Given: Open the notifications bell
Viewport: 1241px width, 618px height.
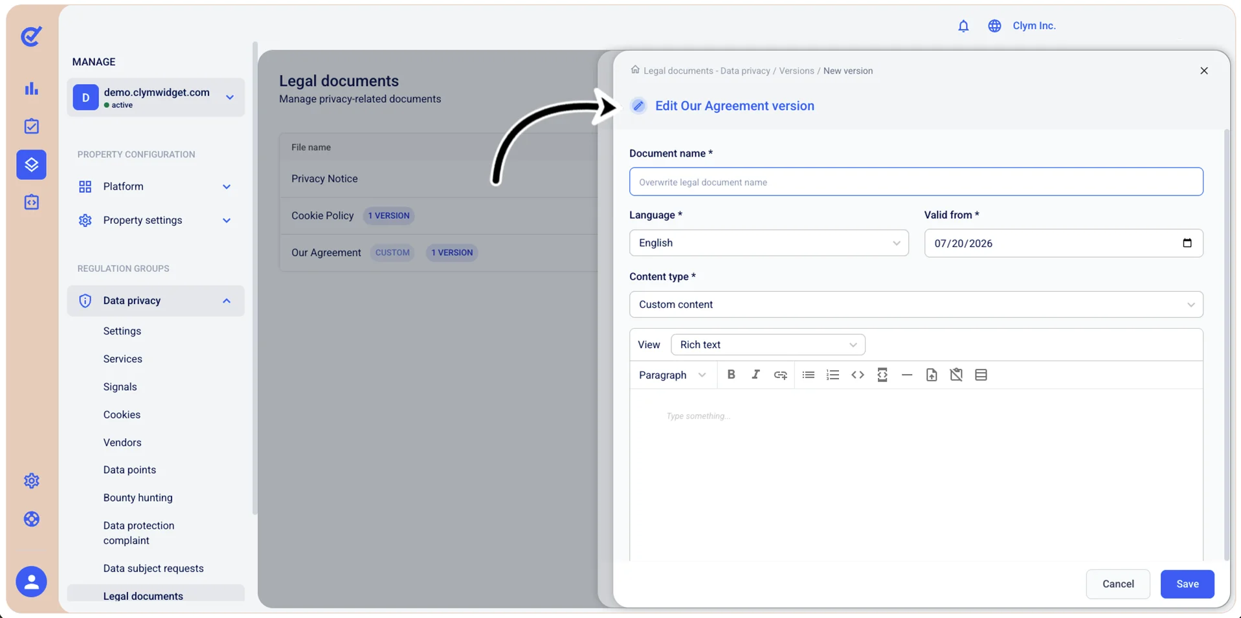Looking at the screenshot, I should (963, 26).
